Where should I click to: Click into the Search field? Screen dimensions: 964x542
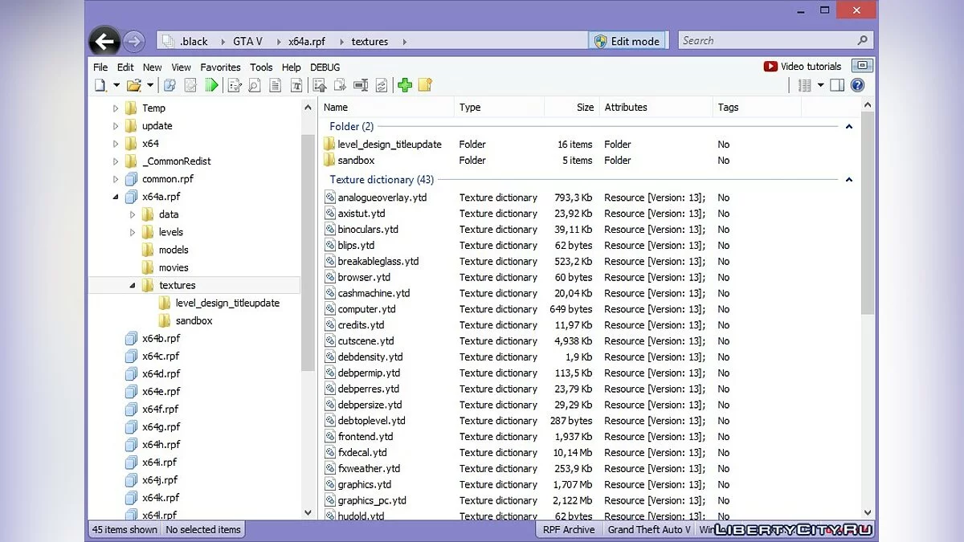click(767, 41)
